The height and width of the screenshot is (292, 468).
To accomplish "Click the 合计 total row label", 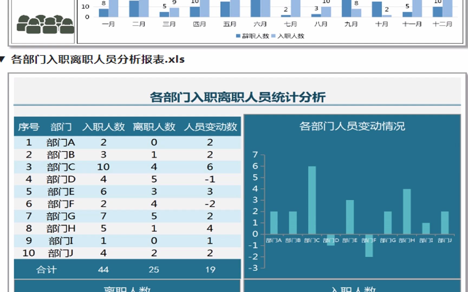I will (x=46, y=270).
